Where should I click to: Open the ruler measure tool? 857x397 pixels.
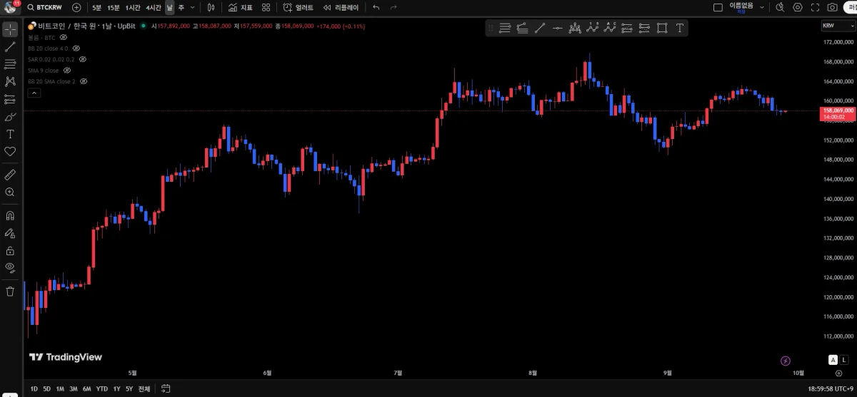[10, 175]
